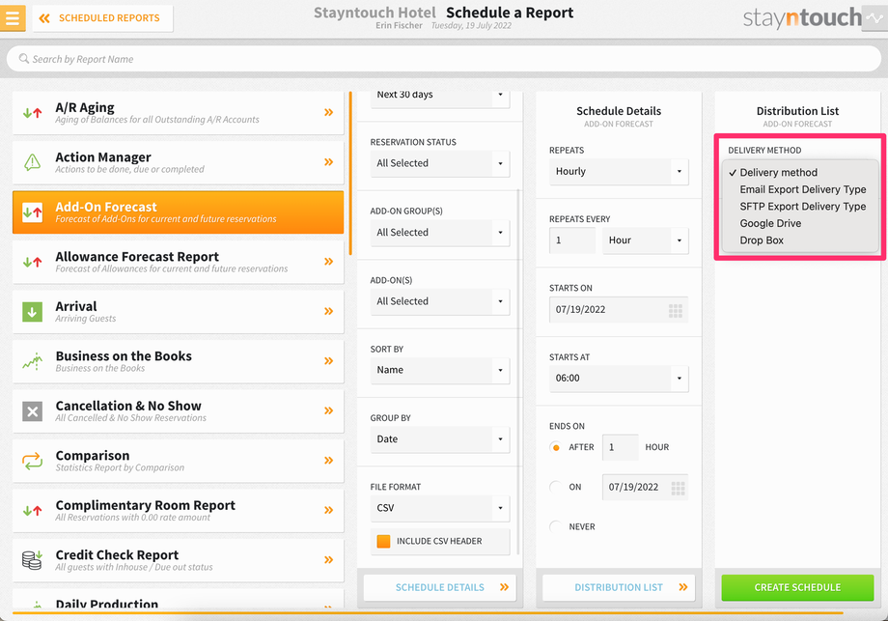Click the Starts On 07/19/2022 date field
Screen dimensions: 888x621
pyautogui.click(x=619, y=309)
